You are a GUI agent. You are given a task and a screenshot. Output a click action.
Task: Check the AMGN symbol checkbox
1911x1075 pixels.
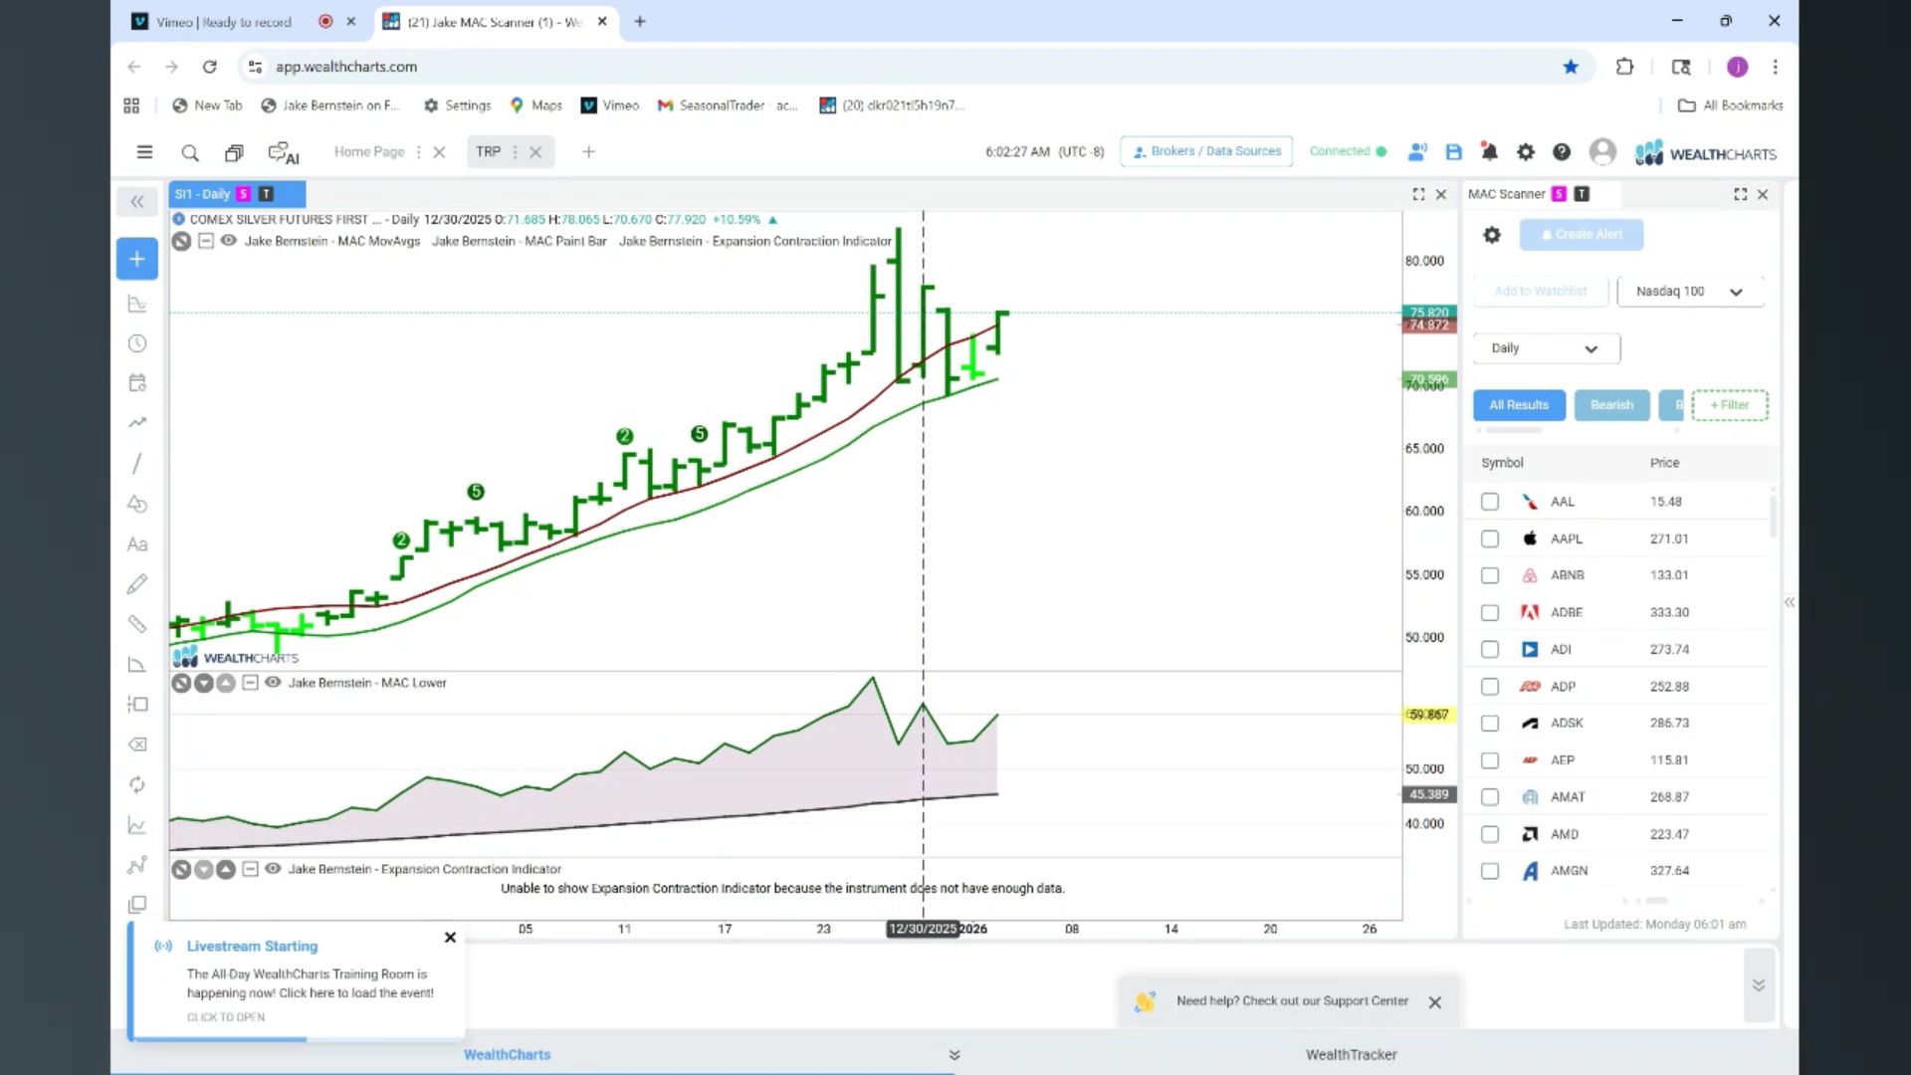pyautogui.click(x=1489, y=871)
